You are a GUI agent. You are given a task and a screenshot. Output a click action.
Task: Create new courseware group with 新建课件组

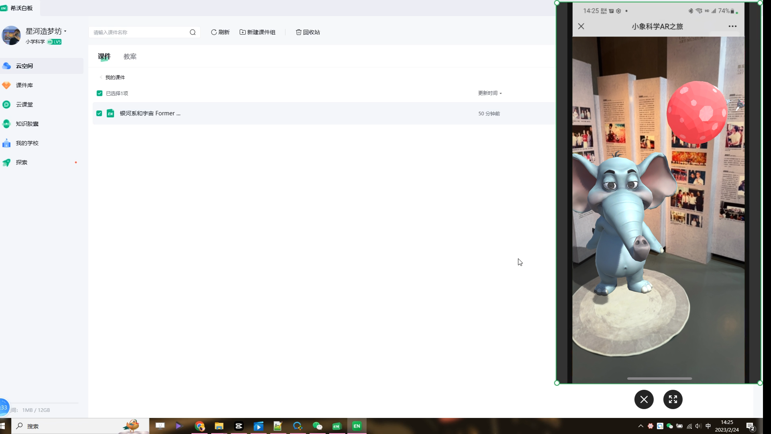(x=257, y=32)
